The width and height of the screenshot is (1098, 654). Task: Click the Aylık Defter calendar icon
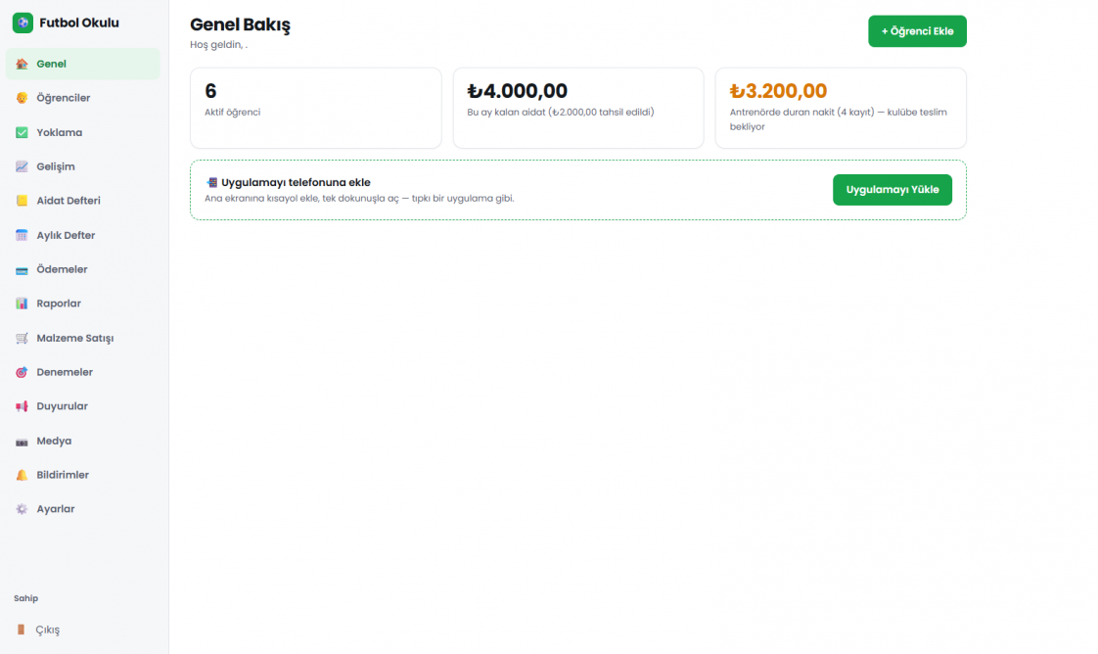[22, 235]
